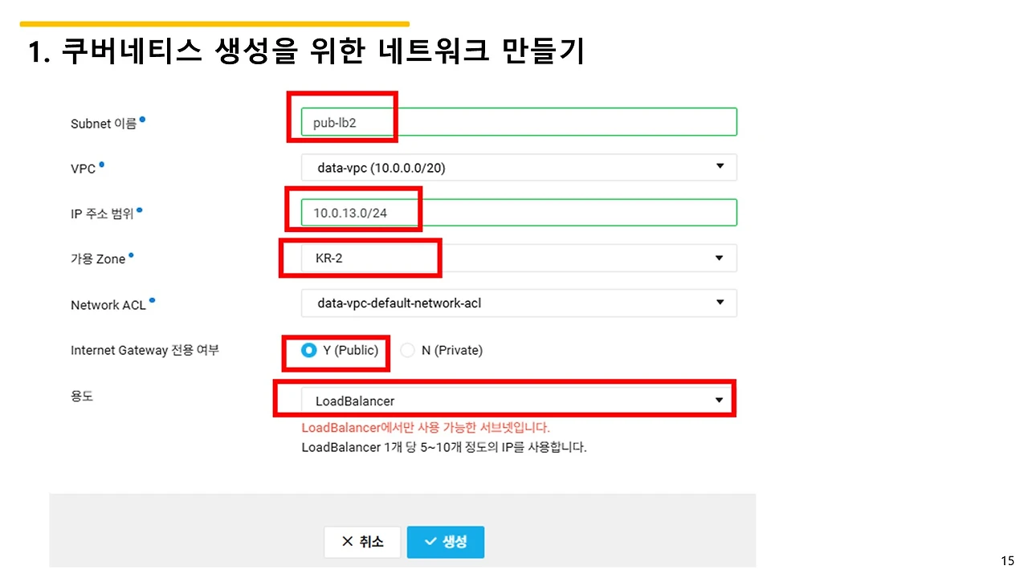Click inside the Subnet 이름 field showing pub-lb2
The image size is (1028, 578).
[x=519, y=121]
